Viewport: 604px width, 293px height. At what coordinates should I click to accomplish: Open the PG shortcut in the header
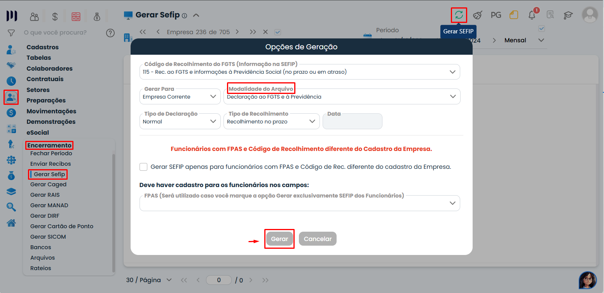tap(496, 15)
